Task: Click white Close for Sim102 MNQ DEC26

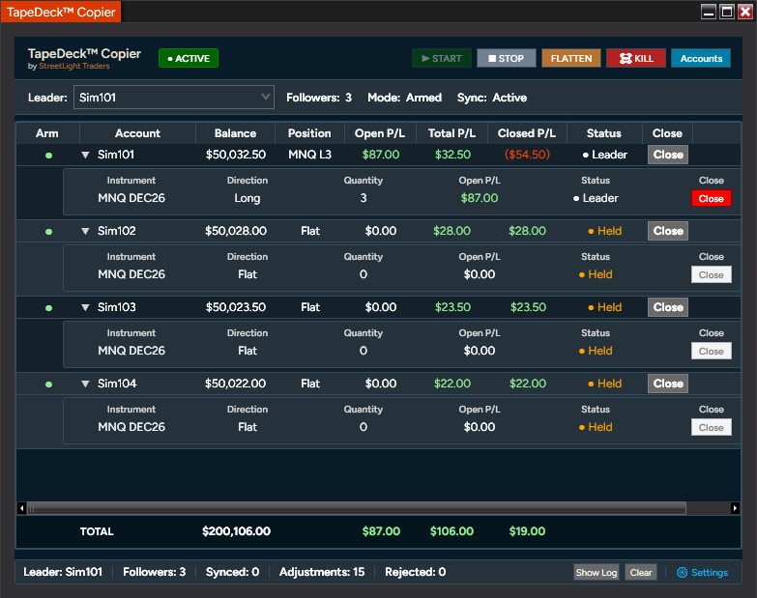Action: [x=712, y=275]
